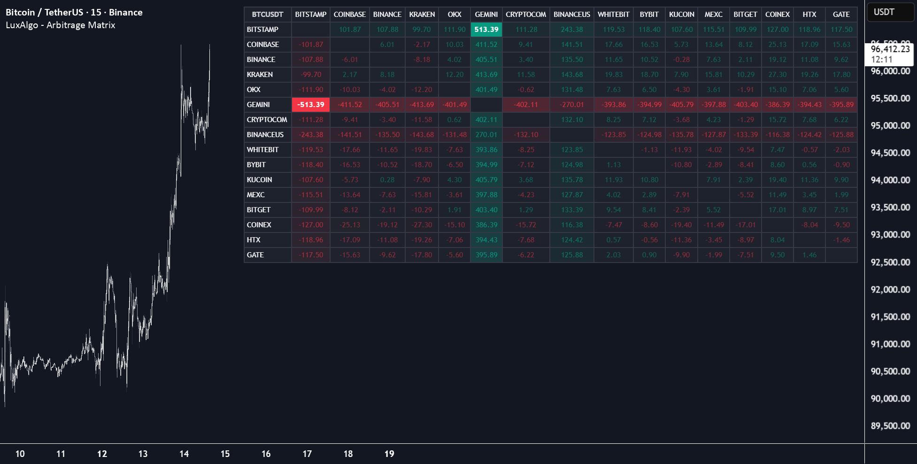Select the COINBASE column header
The image size is (917, 464).
[349, 14]
